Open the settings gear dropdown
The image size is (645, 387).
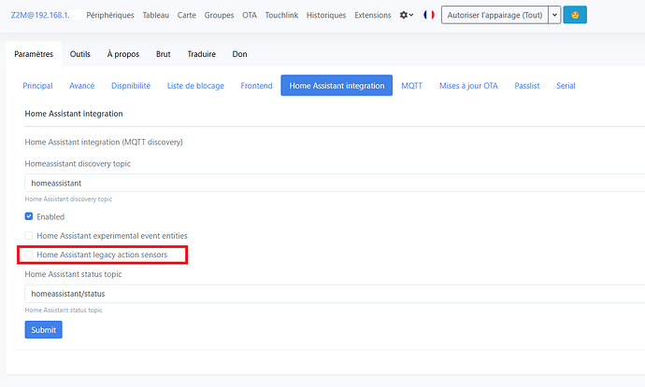coord(407,15)
